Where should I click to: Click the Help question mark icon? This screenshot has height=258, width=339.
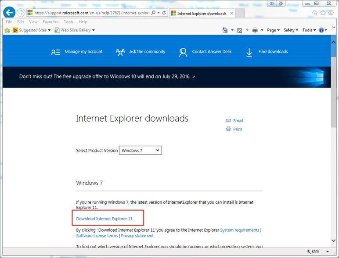pyautogui.click(x=321, y=30)
